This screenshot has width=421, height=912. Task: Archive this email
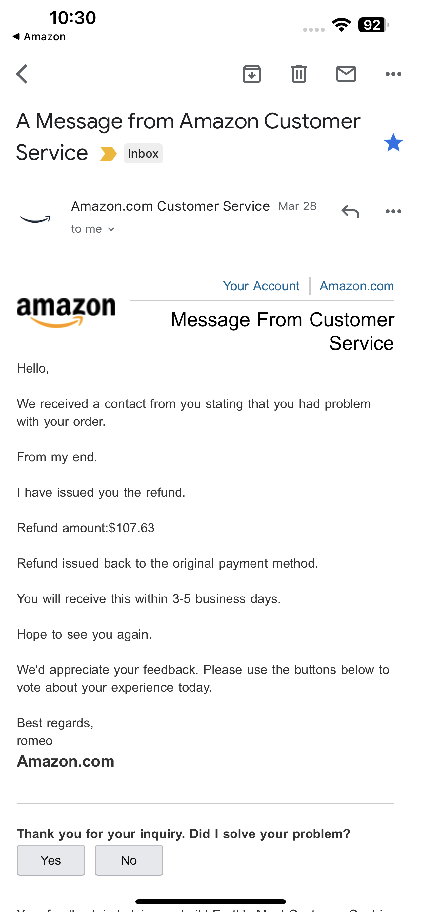click(252, 74)
